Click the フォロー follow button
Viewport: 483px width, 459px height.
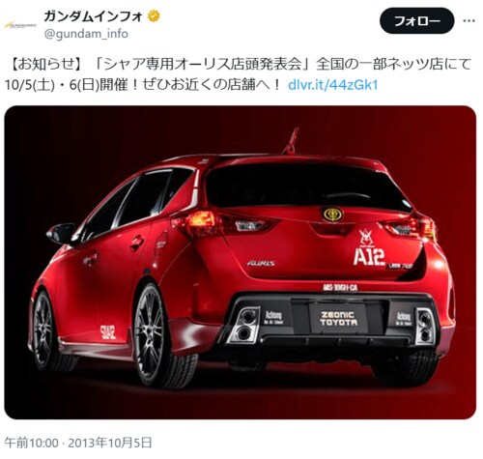(x=416, y=21)
